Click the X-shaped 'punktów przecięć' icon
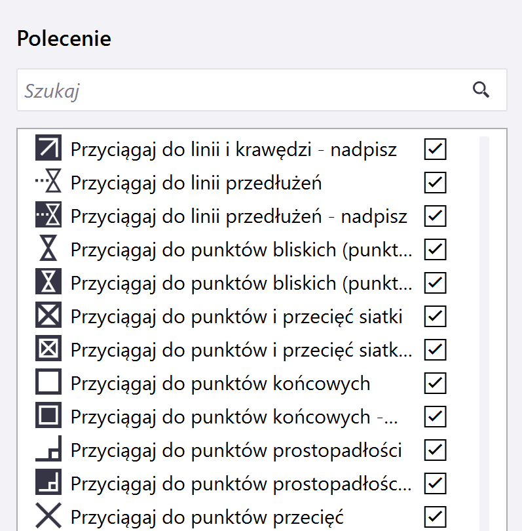522x531 pixels. 48,517
